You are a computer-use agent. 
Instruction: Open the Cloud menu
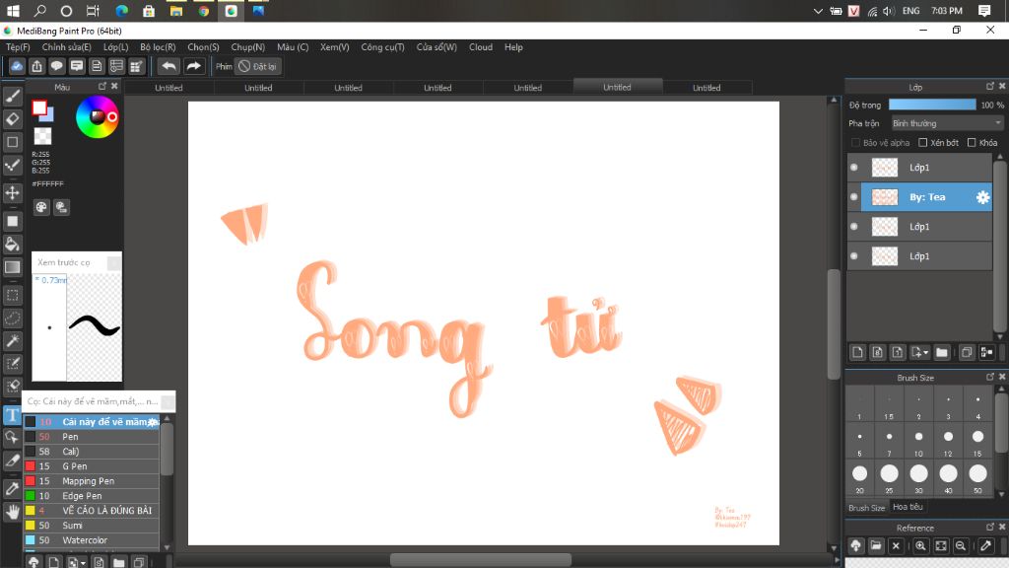pyautogui.click(x=481, y=47)
